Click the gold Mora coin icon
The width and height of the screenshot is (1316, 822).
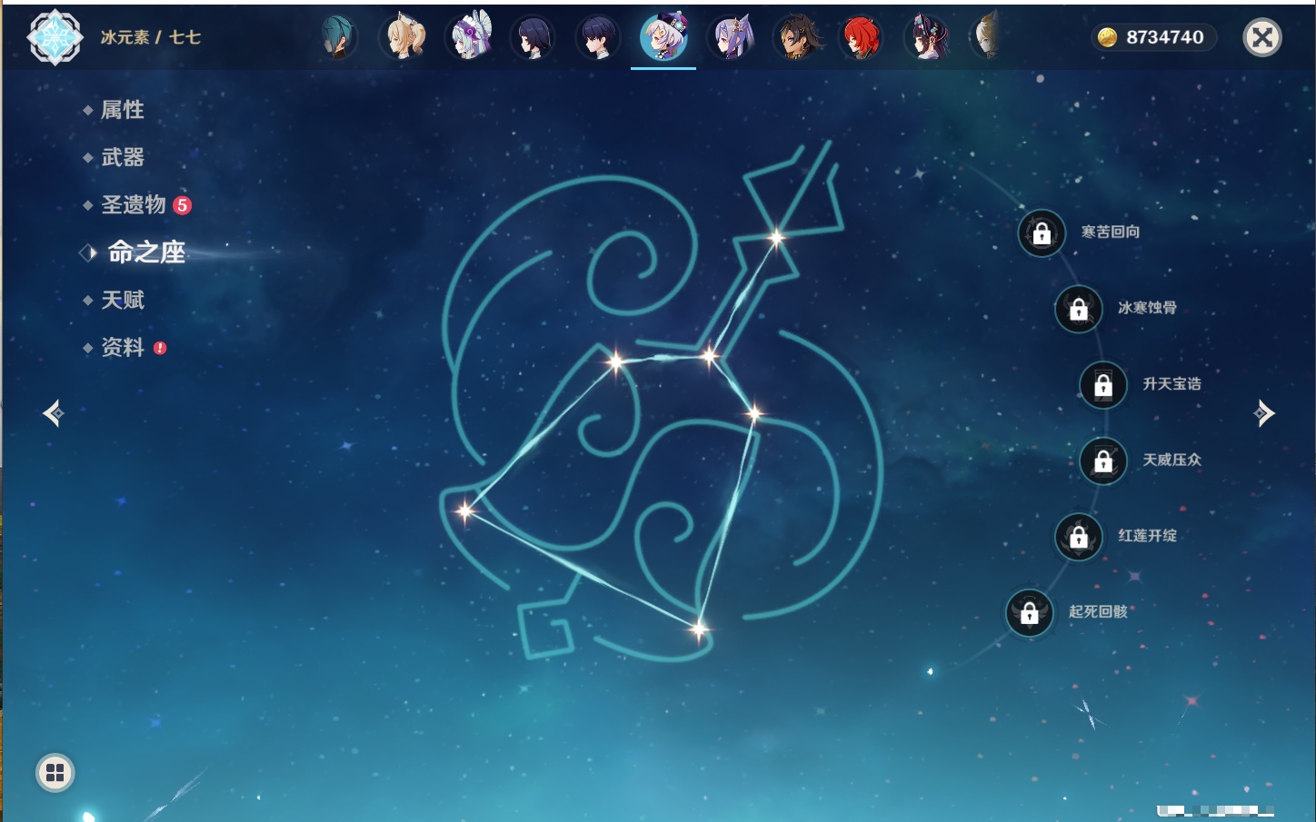[1107, 37]
